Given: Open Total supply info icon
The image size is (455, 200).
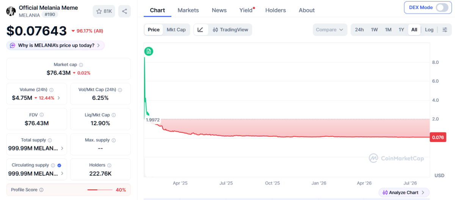Looking at the screenshot, I should pos(50,140).
